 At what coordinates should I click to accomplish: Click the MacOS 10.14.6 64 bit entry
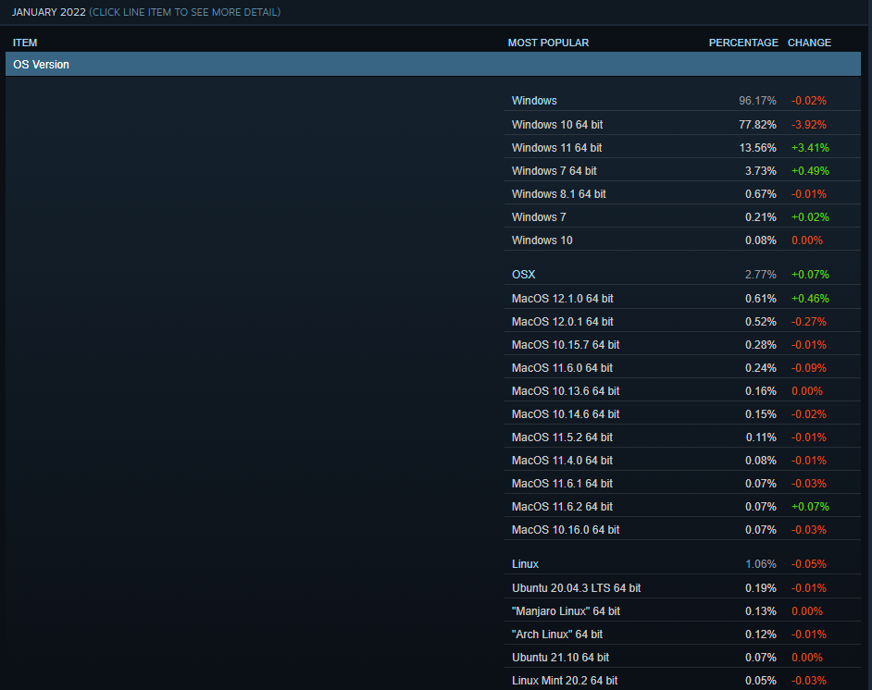(682, 414)
